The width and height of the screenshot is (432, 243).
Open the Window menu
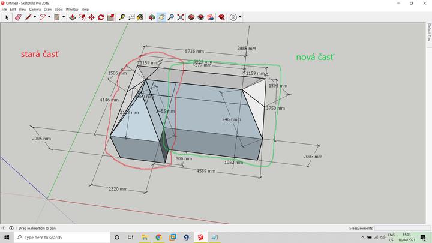[x=71, y=10]
